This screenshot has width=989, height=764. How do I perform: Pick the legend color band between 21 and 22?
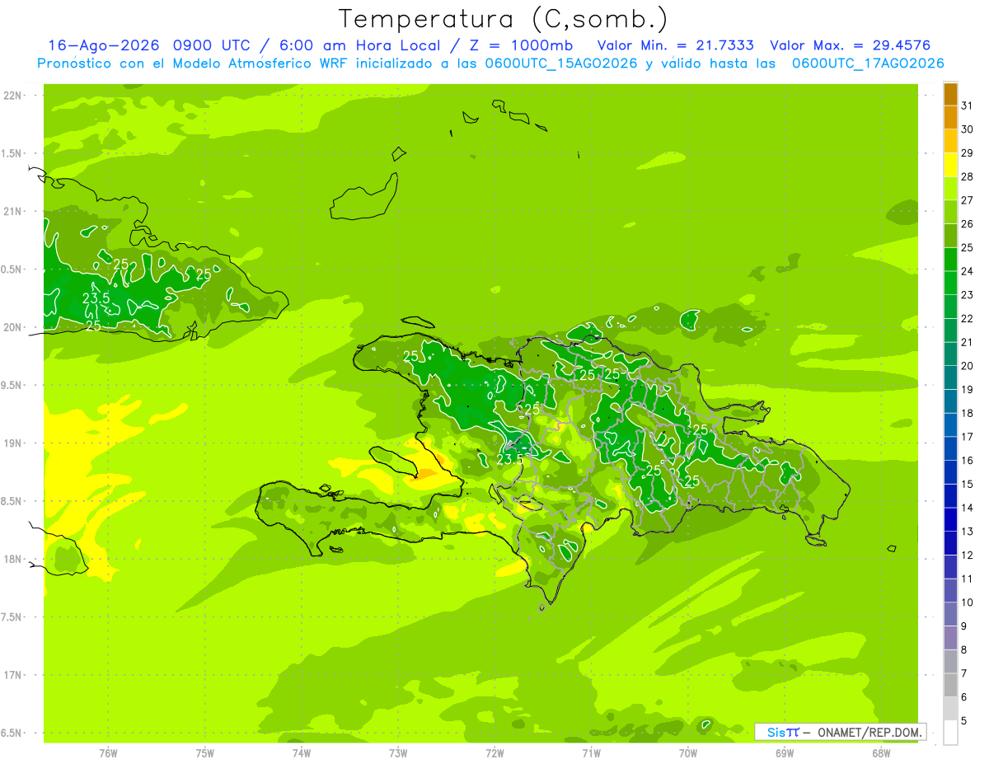[x=950, y=330]
